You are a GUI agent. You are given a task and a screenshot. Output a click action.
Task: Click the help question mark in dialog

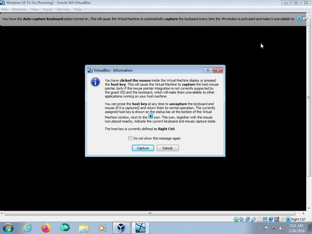208,70
